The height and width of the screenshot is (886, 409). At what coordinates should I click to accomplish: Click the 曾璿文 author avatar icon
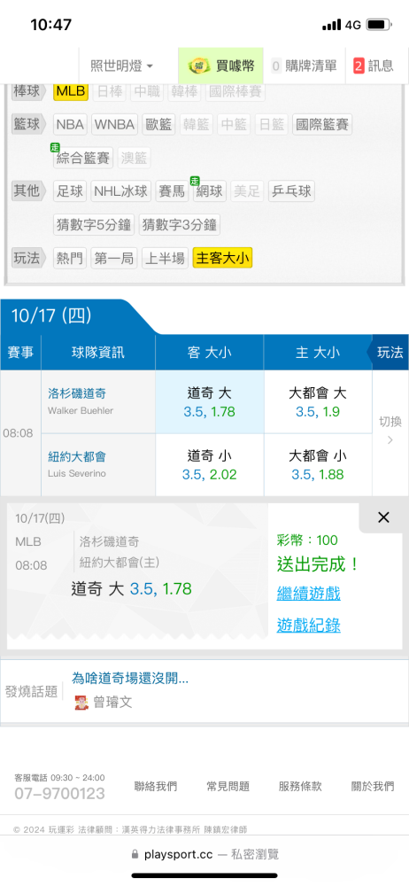81,703
